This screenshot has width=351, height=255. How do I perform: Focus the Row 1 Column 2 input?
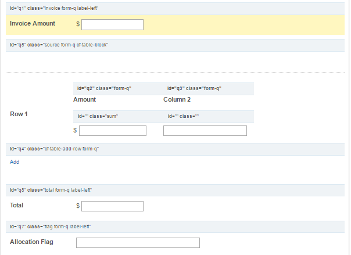(205, 131)
